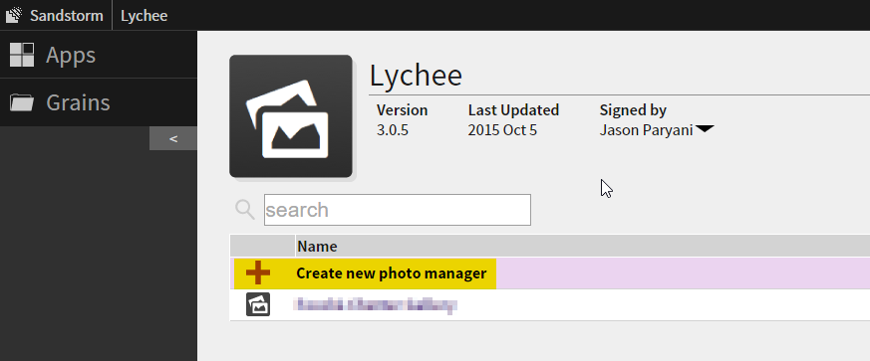Expand the Signed by Jason Paryani dropdown

[705, 129]
